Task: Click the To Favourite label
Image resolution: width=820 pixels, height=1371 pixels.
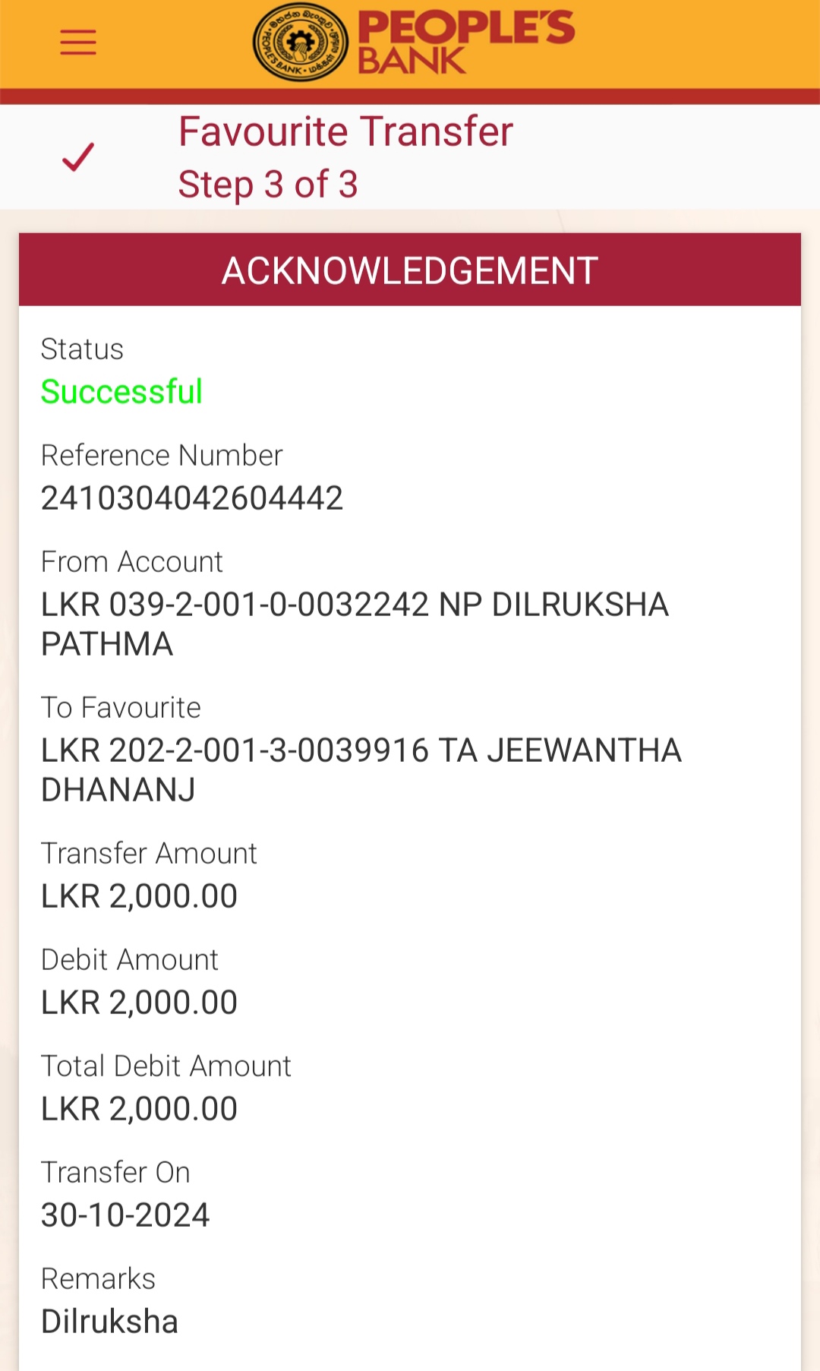Action: [121, 708]
